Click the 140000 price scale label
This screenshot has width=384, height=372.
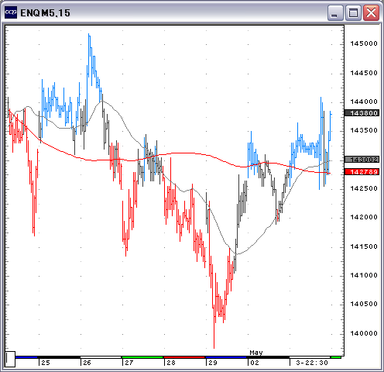pyautogui.click(x=364, y=333)
